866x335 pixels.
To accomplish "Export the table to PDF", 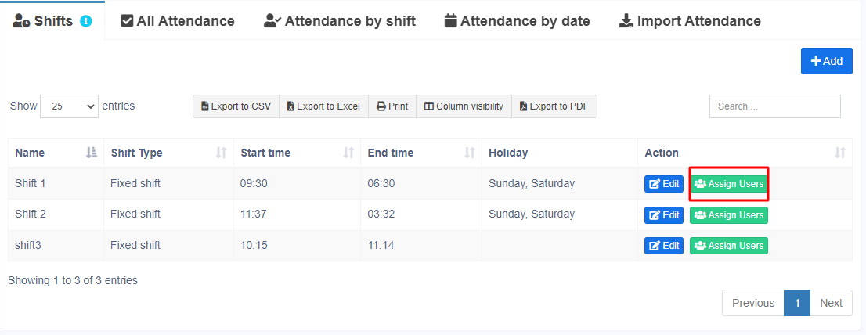I will (554, 106).
